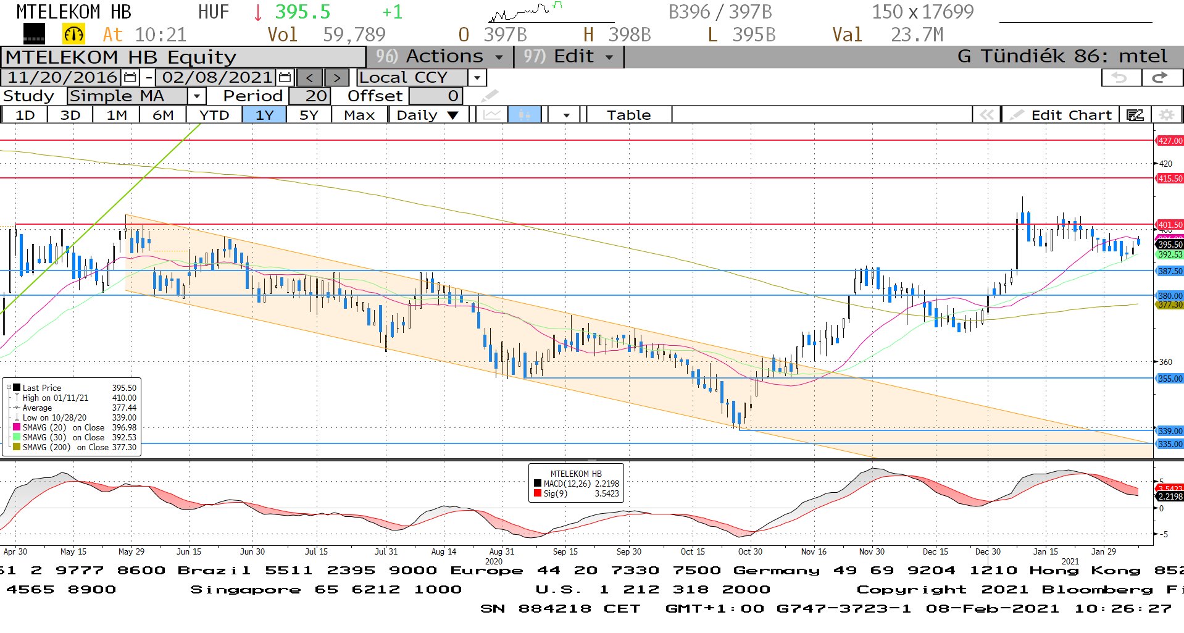
Task: Select the Max range tab
Action: pyautogui.click(x=359, y=115)
